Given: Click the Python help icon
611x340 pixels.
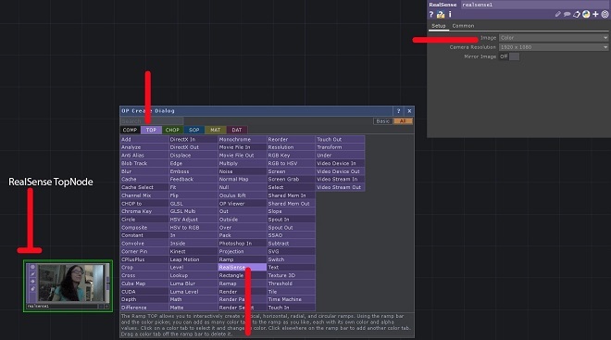Looking at the screenshot, I should tap(441, 15).
